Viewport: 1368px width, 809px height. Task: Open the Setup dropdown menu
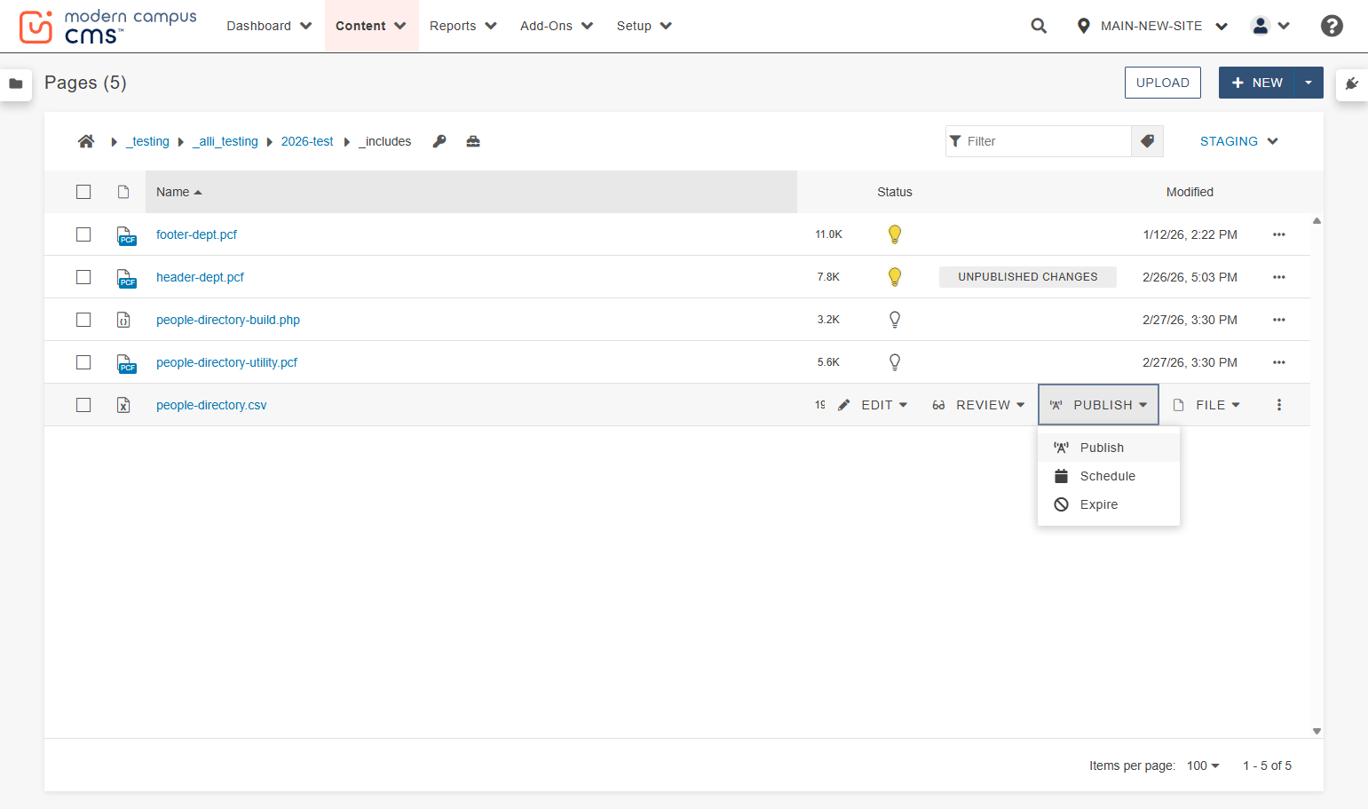click(644, 26)
